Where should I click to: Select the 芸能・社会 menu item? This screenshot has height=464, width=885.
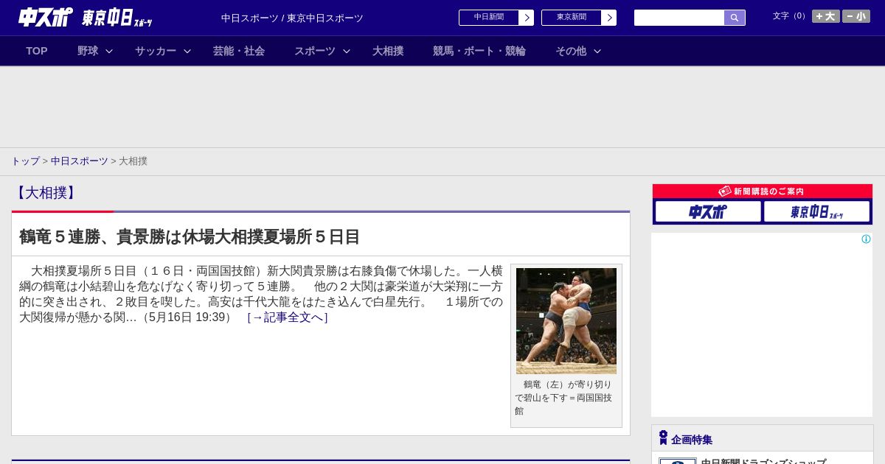(239, 51)
